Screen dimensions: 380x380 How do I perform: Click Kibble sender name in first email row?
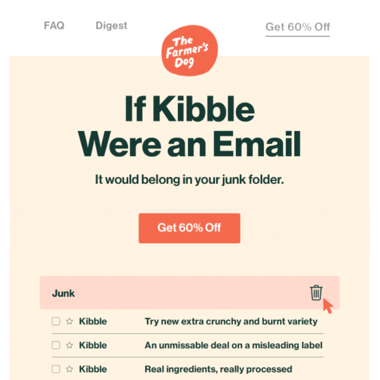point(93,322)
